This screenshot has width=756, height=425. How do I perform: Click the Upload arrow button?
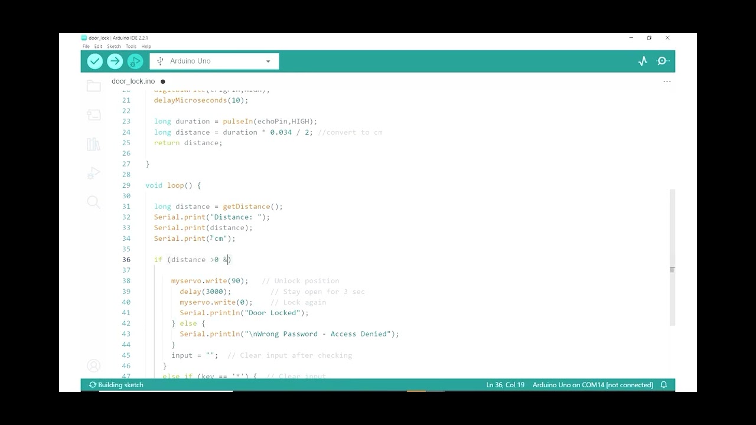click(x=115, y=61)
